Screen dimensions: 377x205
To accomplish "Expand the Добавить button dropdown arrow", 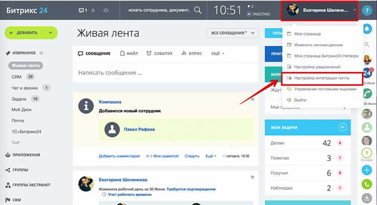I will (x=50, y=33).
